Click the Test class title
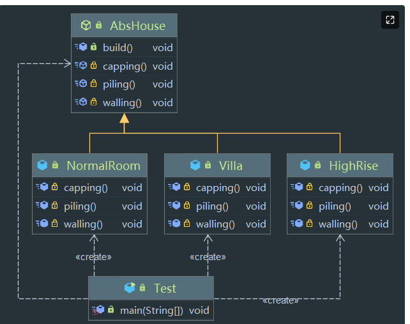 (x=165, y=288)
